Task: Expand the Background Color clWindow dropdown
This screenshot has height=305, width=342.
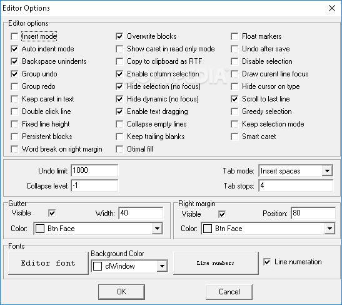Action: [162, 266]
